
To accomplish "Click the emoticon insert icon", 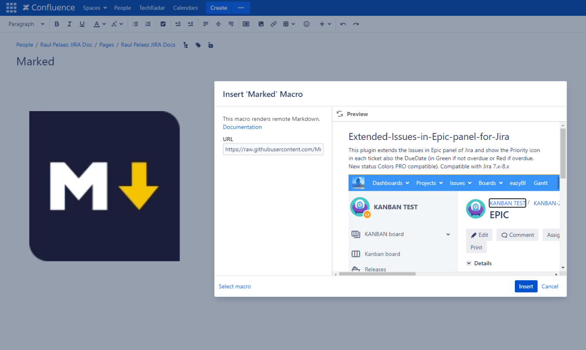I will [x=306, y=24].
